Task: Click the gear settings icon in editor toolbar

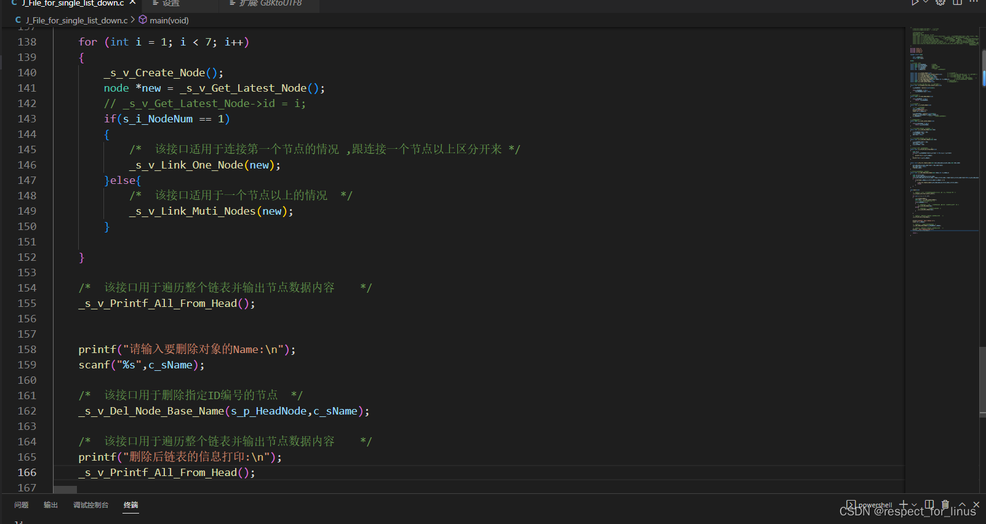Action: click(x=940, y=2)
